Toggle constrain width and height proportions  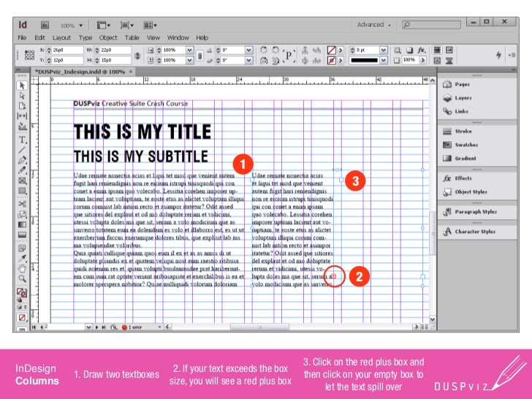click(137, 56)
